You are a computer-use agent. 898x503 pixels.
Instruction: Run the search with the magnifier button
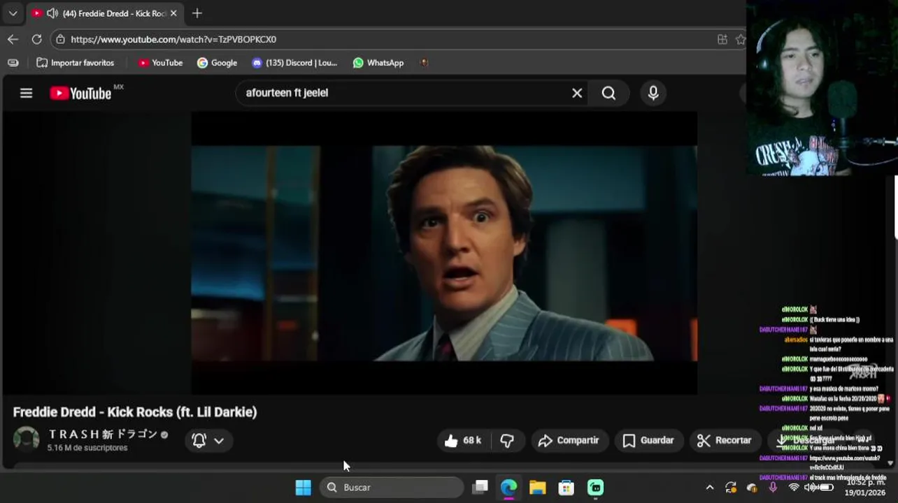pyautogui.click(x=608, y=93)
